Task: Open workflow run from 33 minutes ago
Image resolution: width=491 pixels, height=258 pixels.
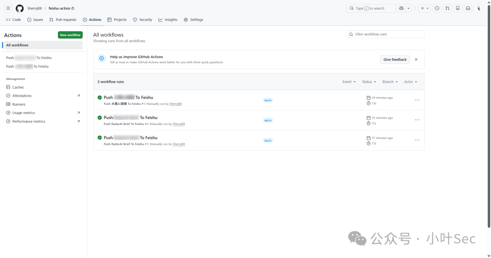Action: coord(130,118)
